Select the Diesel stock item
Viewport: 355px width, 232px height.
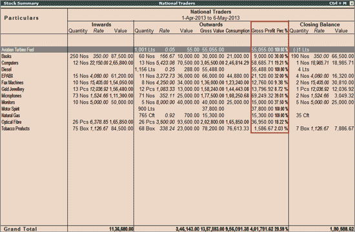pyautogui.click(x=6, y=69)
